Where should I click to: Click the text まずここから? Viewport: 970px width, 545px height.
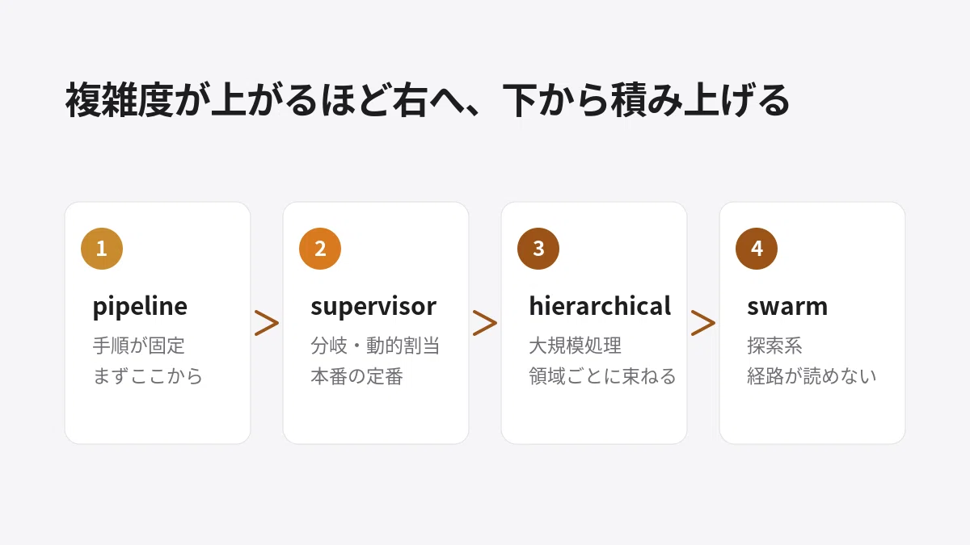[x=148, y=377]
